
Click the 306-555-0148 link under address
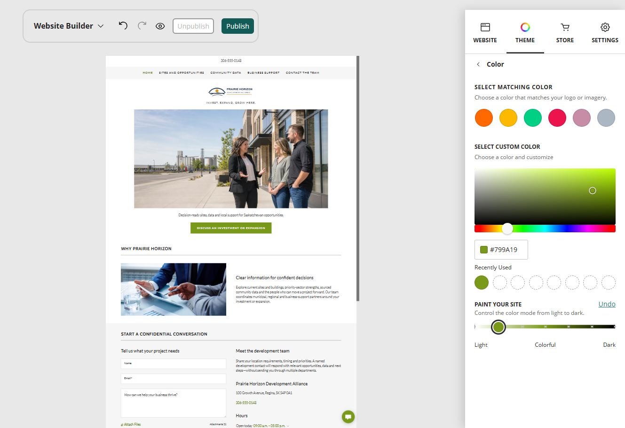click(x=246, y=403)
